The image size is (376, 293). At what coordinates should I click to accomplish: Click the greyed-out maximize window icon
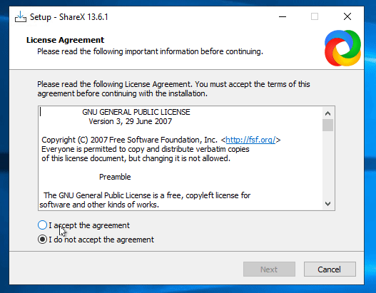click(315, 17)
